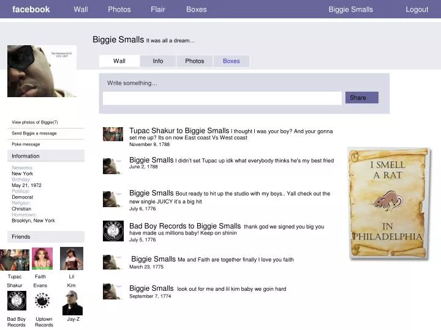Open Biggie Smalls large profile picture
Screen dimensions: 441x330
click(42, 71)
